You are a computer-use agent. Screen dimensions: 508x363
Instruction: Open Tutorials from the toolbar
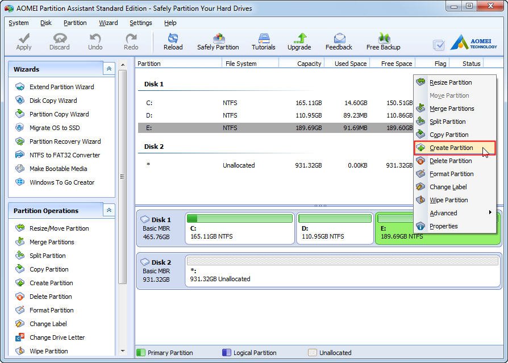click(x=264, y=42)
